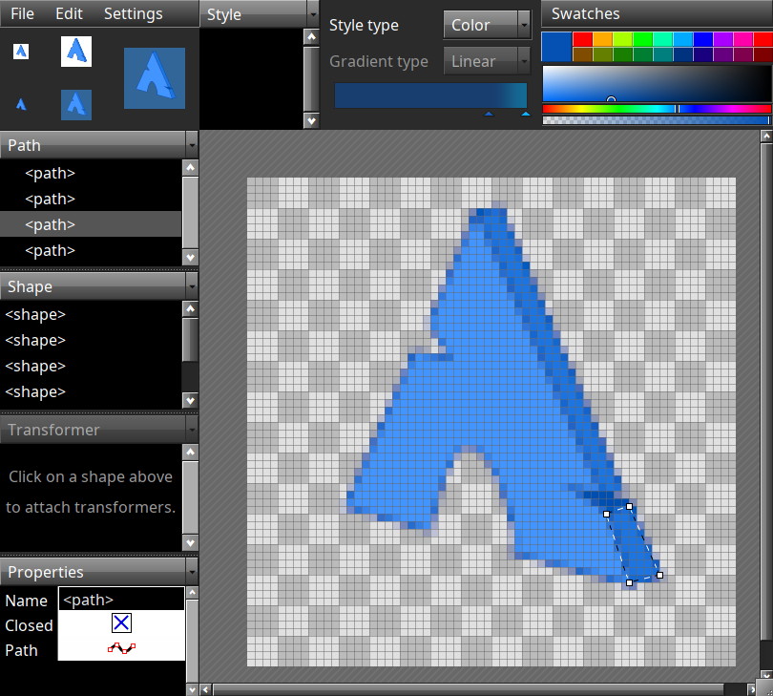Click the Path menu dropdown arrow
The width and height of the screenshot is (773, 696).
[192, 145]
